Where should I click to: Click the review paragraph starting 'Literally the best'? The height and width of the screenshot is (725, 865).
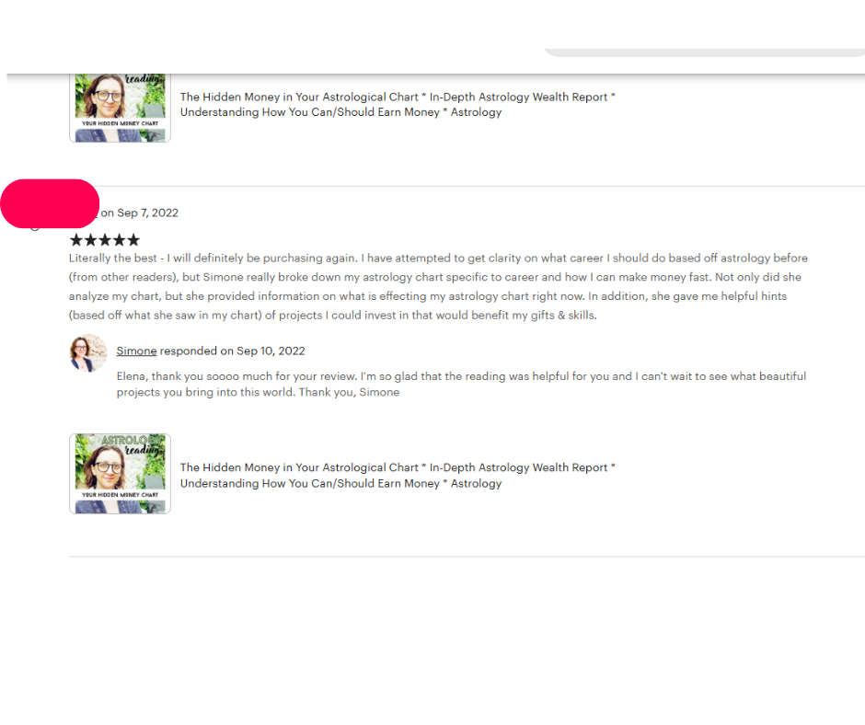(x=438, y=286)
